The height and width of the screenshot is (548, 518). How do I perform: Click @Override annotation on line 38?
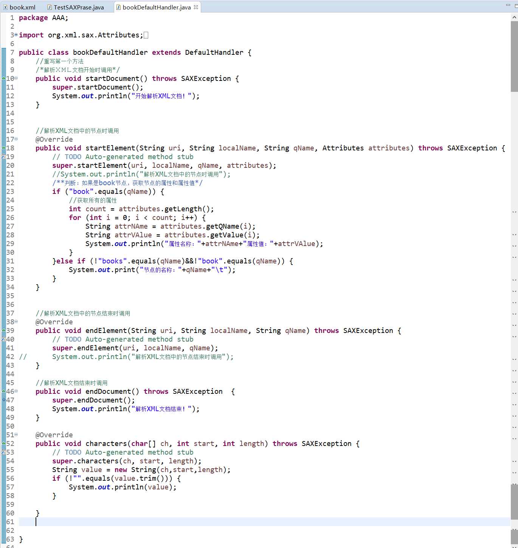coord(54,322)
